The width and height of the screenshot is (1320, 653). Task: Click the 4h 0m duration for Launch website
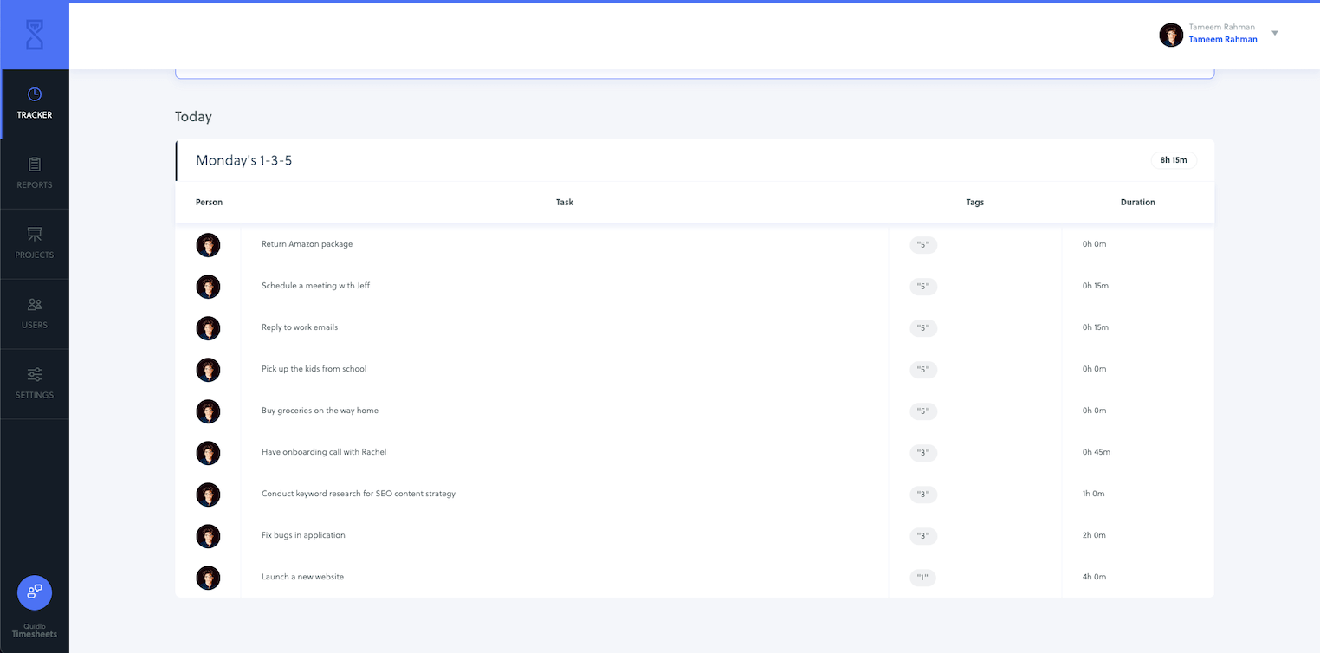[x=1094, y=577]
